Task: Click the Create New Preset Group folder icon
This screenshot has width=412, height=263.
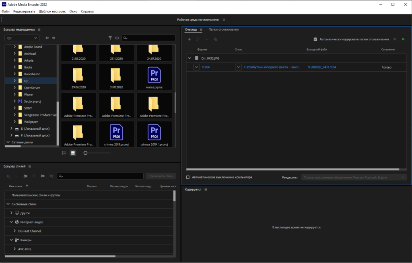Action: 25,176
